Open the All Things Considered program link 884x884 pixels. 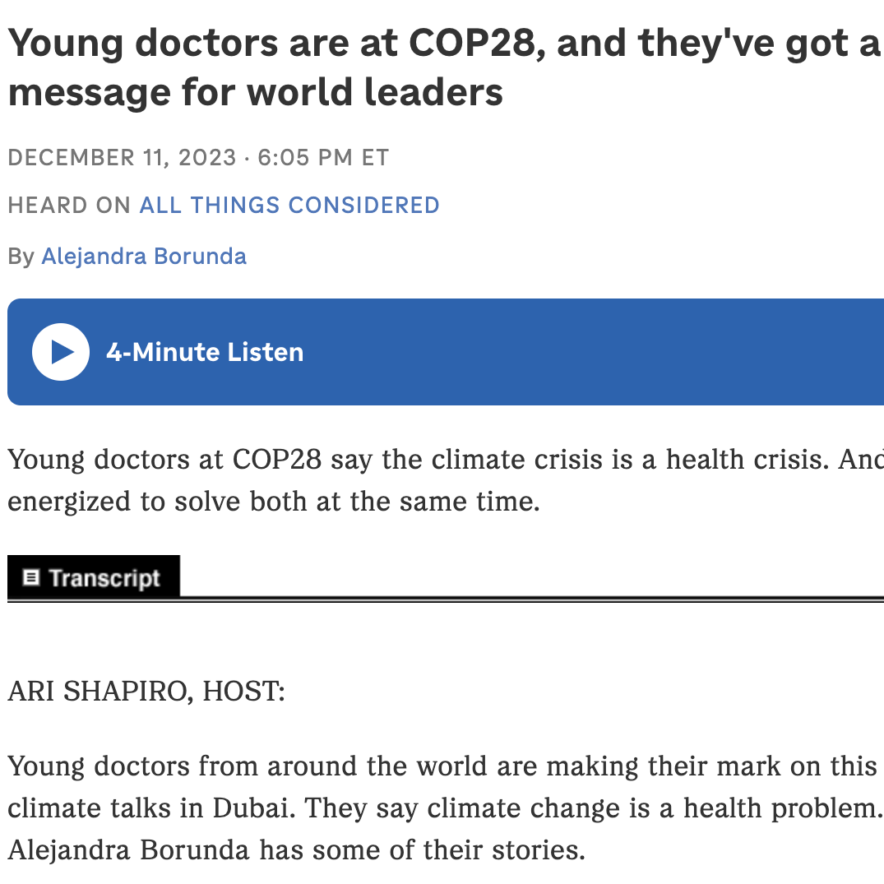(289, 206)
